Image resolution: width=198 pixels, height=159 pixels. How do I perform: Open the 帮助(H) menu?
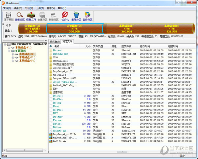click(62, 8)
